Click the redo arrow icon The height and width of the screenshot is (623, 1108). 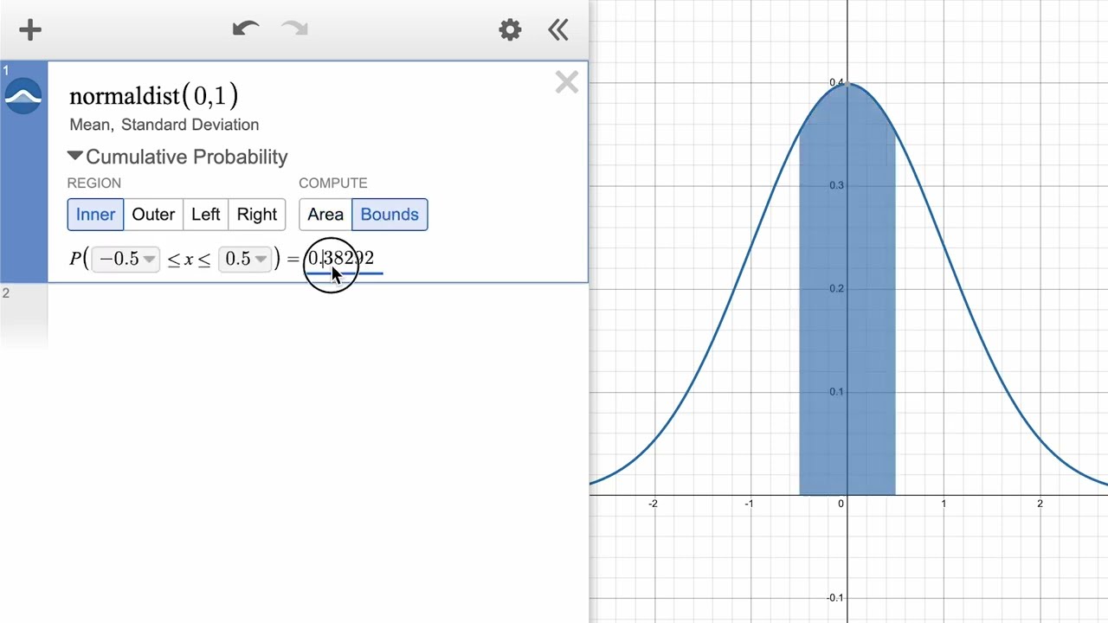click(x=295, y=29)
